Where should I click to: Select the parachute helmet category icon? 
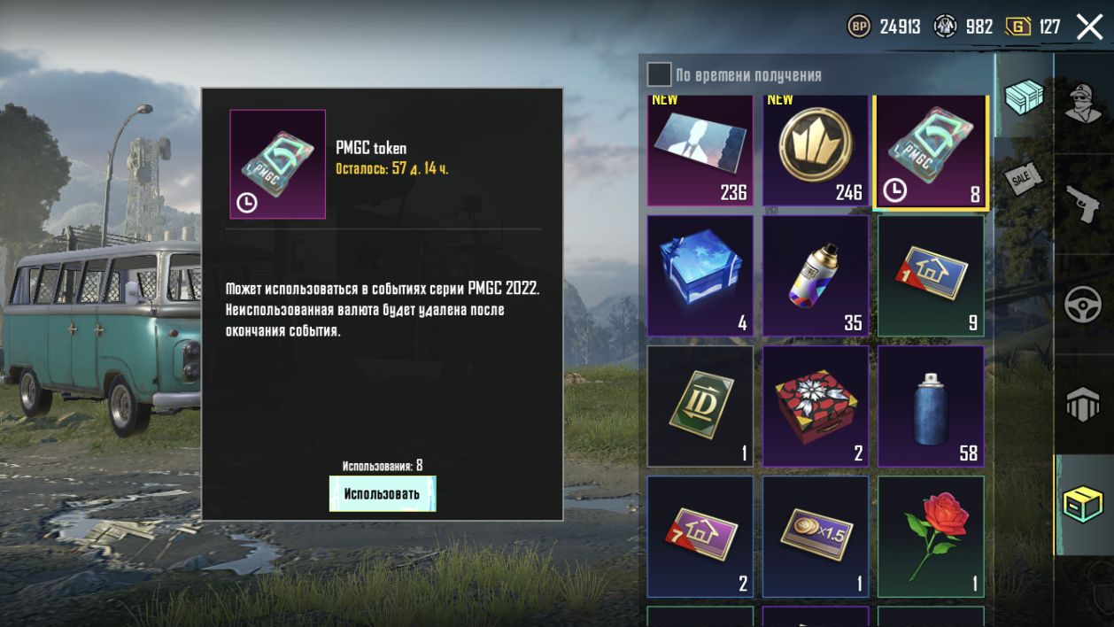point(1082,405)
